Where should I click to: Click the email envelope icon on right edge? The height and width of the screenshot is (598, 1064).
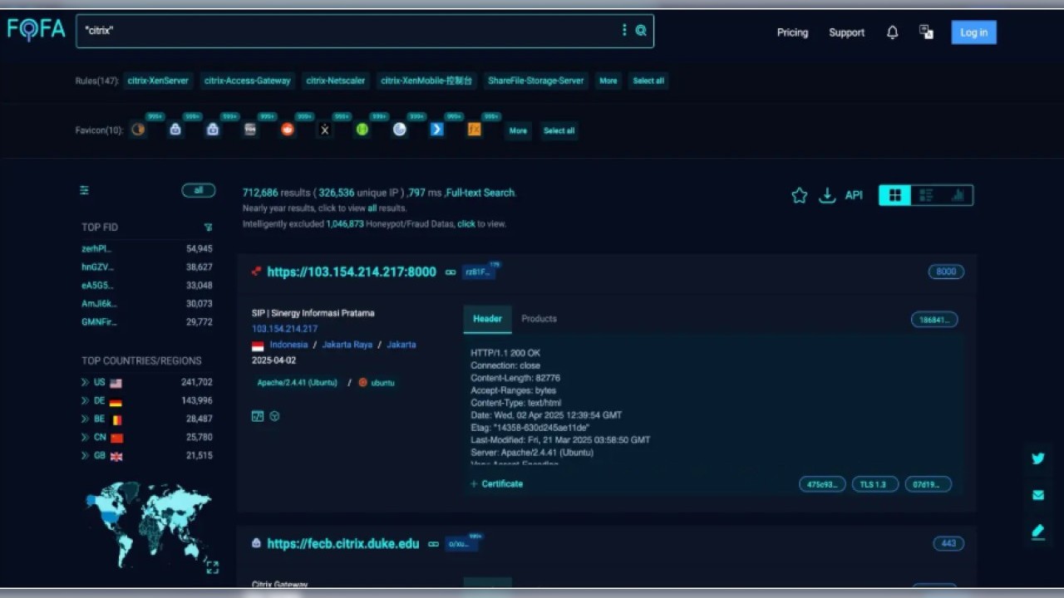tap(1037, 495)
